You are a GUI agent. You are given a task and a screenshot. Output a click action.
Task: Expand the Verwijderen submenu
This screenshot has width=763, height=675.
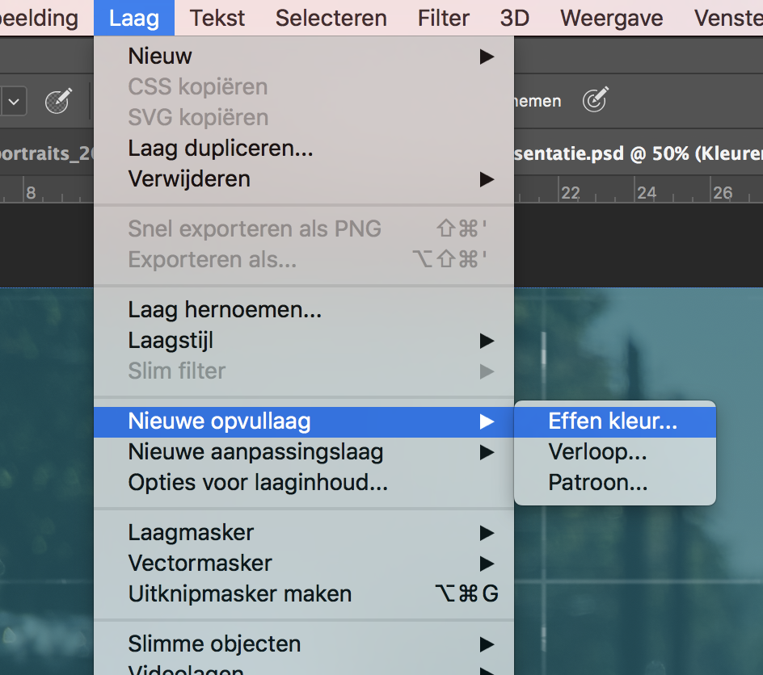(304, 178)
